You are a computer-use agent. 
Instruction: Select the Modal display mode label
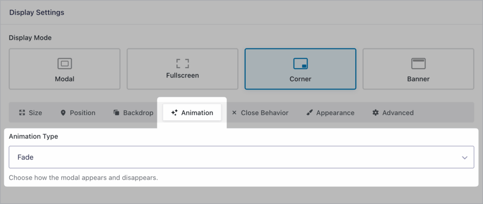point(65,79)
